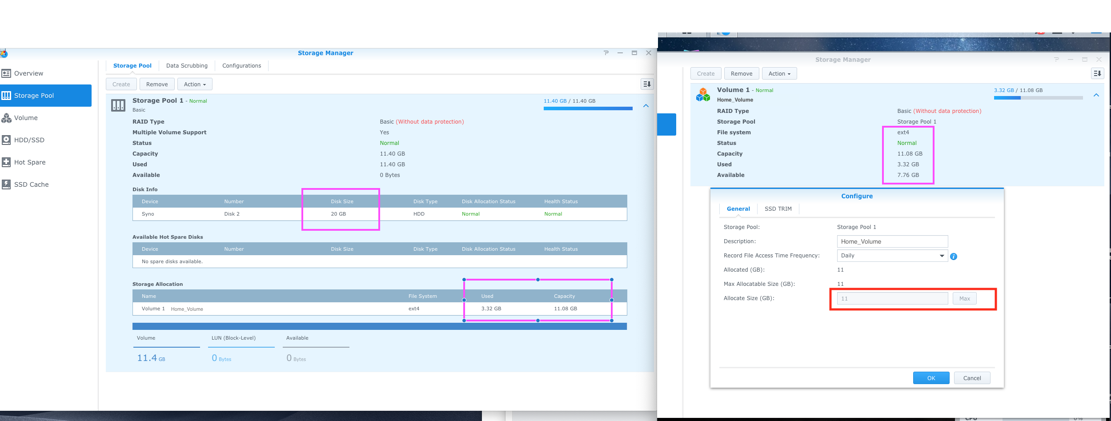Collapse the Storage Pool 1 details chevron
The image size is (1111, 421).
click(646, 106)
